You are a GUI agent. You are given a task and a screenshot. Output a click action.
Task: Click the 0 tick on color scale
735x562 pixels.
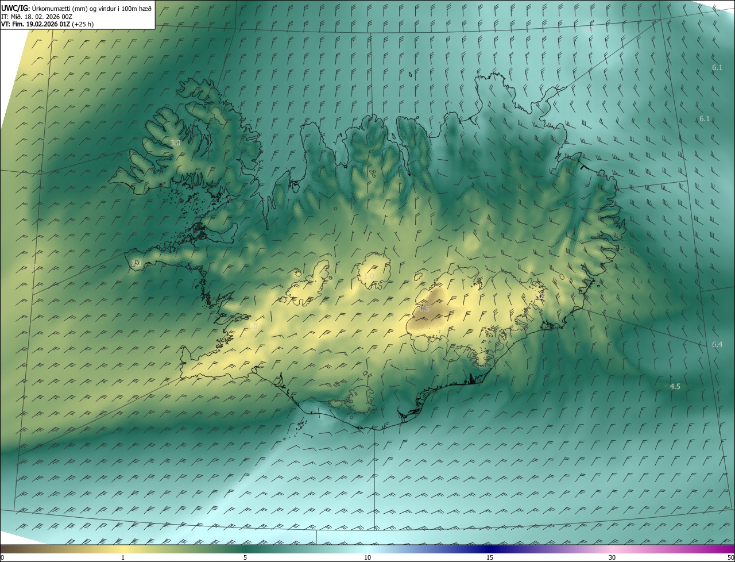(x=2, y=558)
